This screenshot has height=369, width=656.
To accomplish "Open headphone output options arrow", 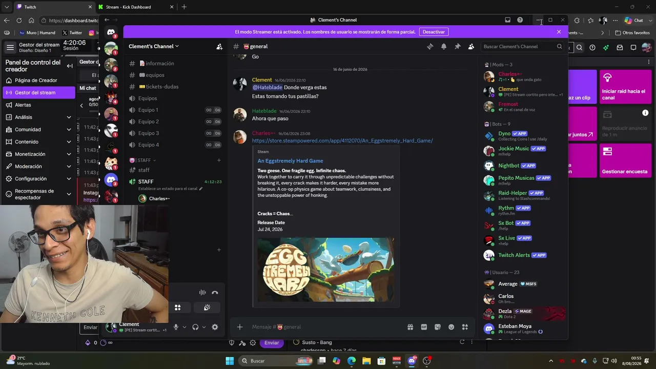I will pos(203,327).
